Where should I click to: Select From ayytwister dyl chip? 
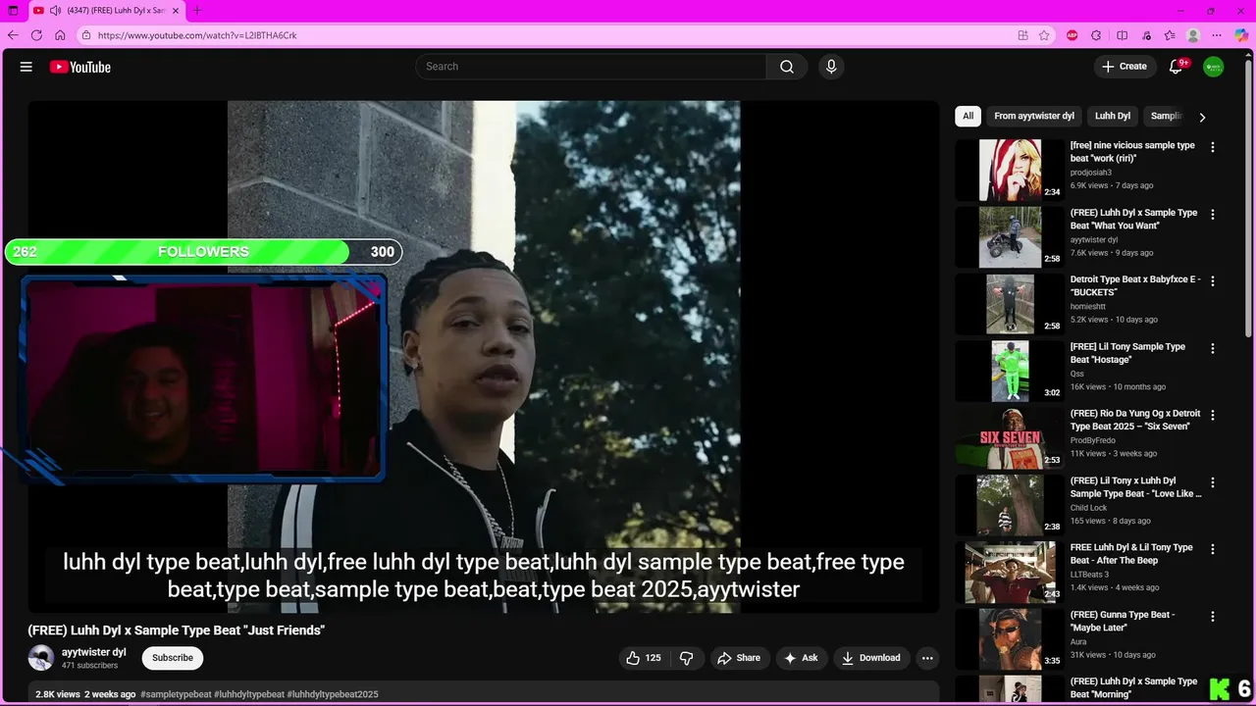click(1033, 116)
